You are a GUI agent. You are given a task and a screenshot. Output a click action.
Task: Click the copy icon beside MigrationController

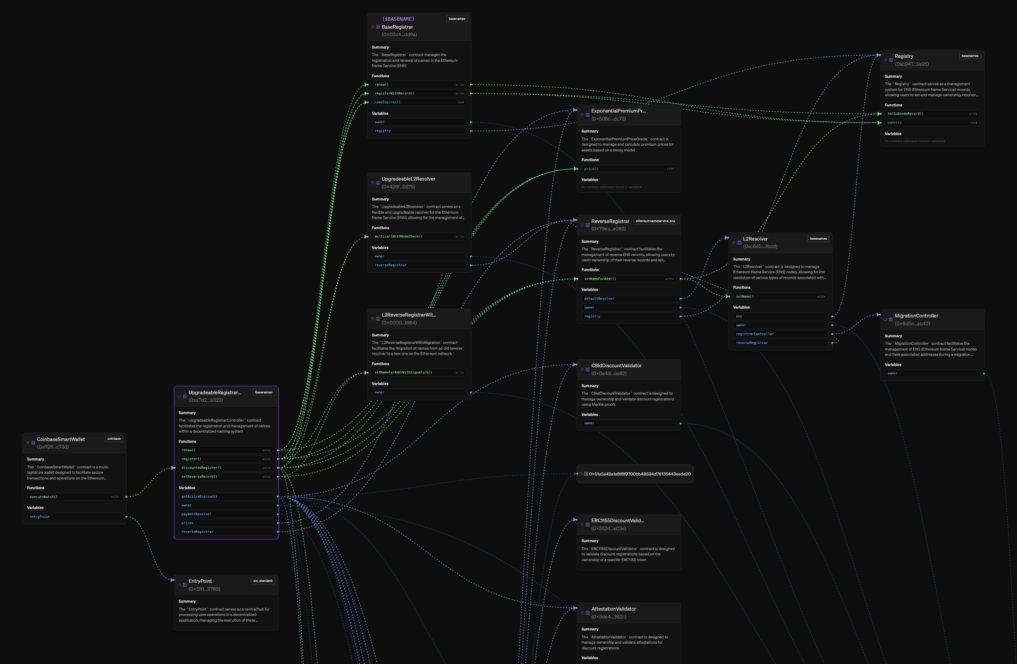tap(885, 319)
